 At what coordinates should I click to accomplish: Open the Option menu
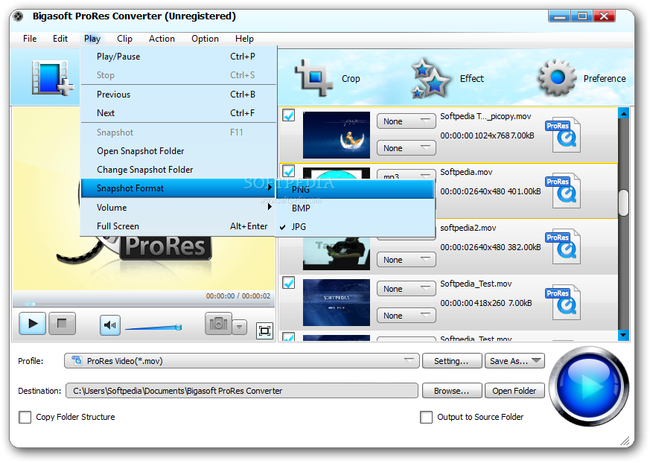205,39
